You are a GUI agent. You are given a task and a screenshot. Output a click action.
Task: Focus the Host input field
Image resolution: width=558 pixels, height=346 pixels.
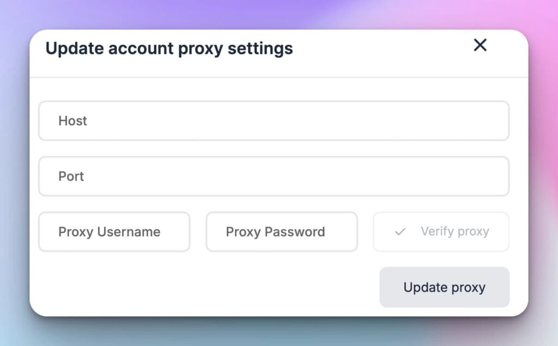pos(274,120)
